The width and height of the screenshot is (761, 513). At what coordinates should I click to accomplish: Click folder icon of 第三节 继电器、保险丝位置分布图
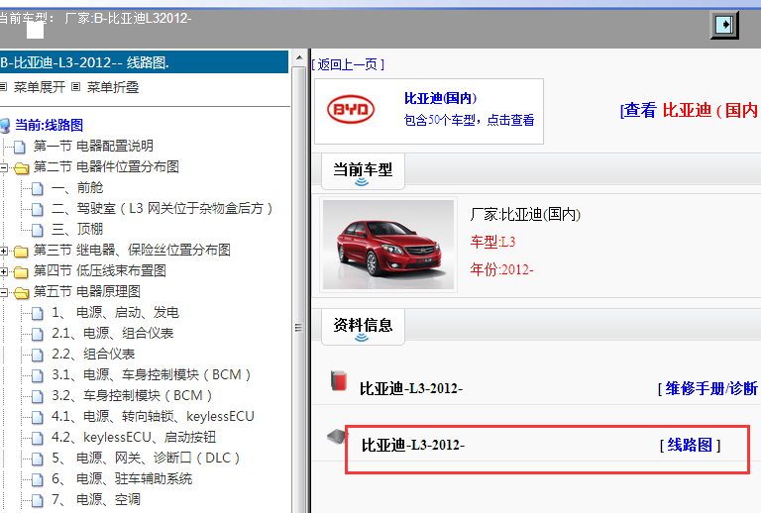point(21,252)
